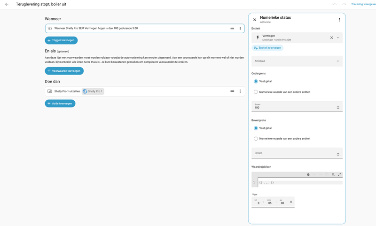The width and height of the screenshot is (376, 226).
Task: Click into the Onder upper limit field
Action: click(297, 153)
